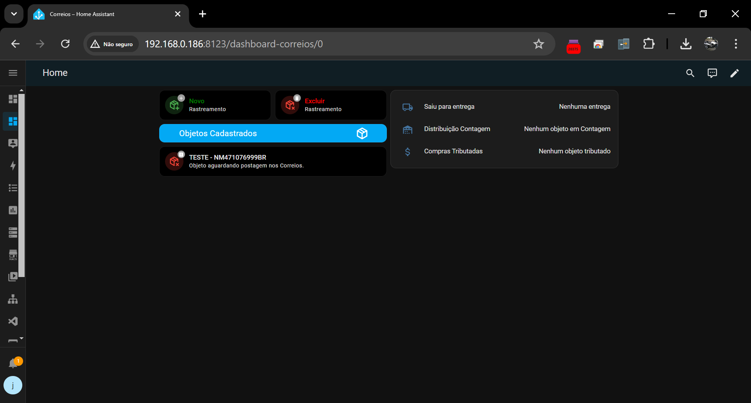This screenshot has width=751, height=403.
Task: Reload the page in the browser
Action: click(x=65, y=44)
